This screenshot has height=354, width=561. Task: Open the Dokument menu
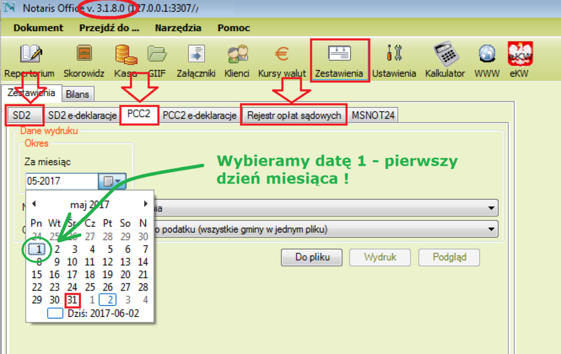point(38,28)
